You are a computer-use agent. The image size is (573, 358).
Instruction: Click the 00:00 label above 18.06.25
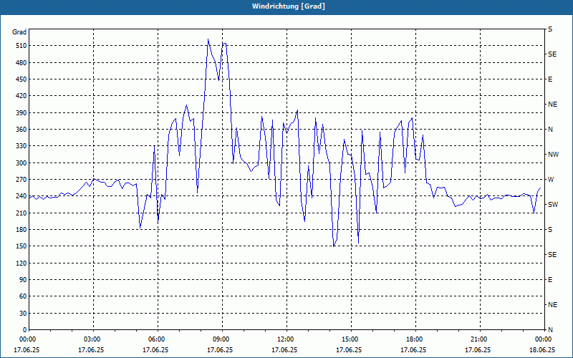[542, 339]
